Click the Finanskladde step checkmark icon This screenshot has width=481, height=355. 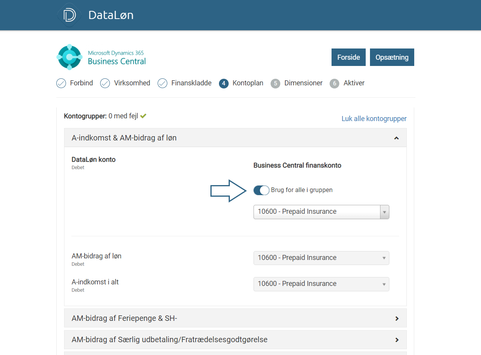[162, 83]
